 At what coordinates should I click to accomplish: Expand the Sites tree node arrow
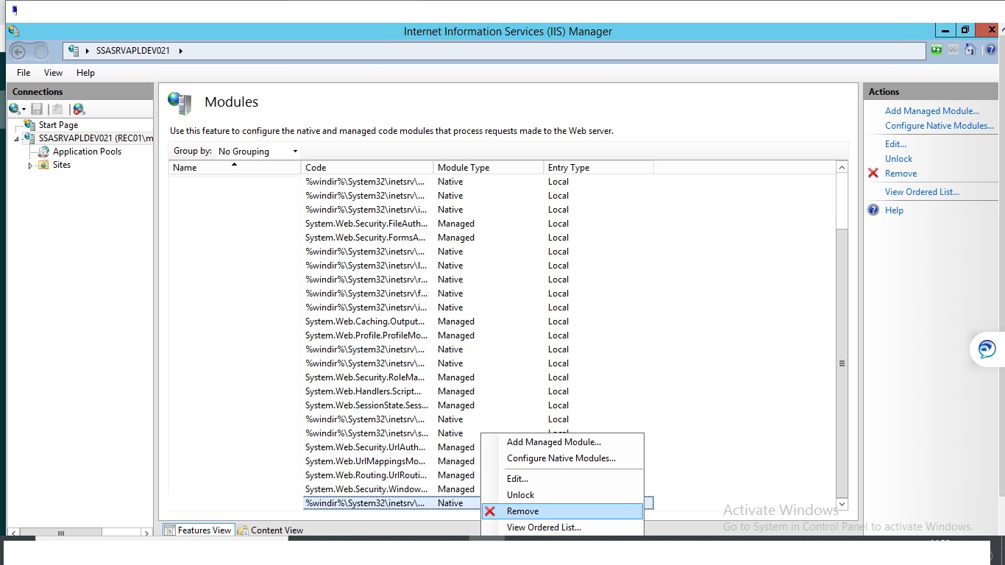tap(31, 166)
